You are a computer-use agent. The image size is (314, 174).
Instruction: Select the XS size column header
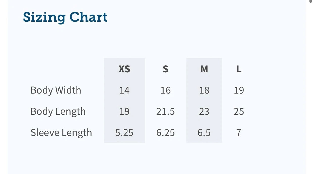click(124, 69)
